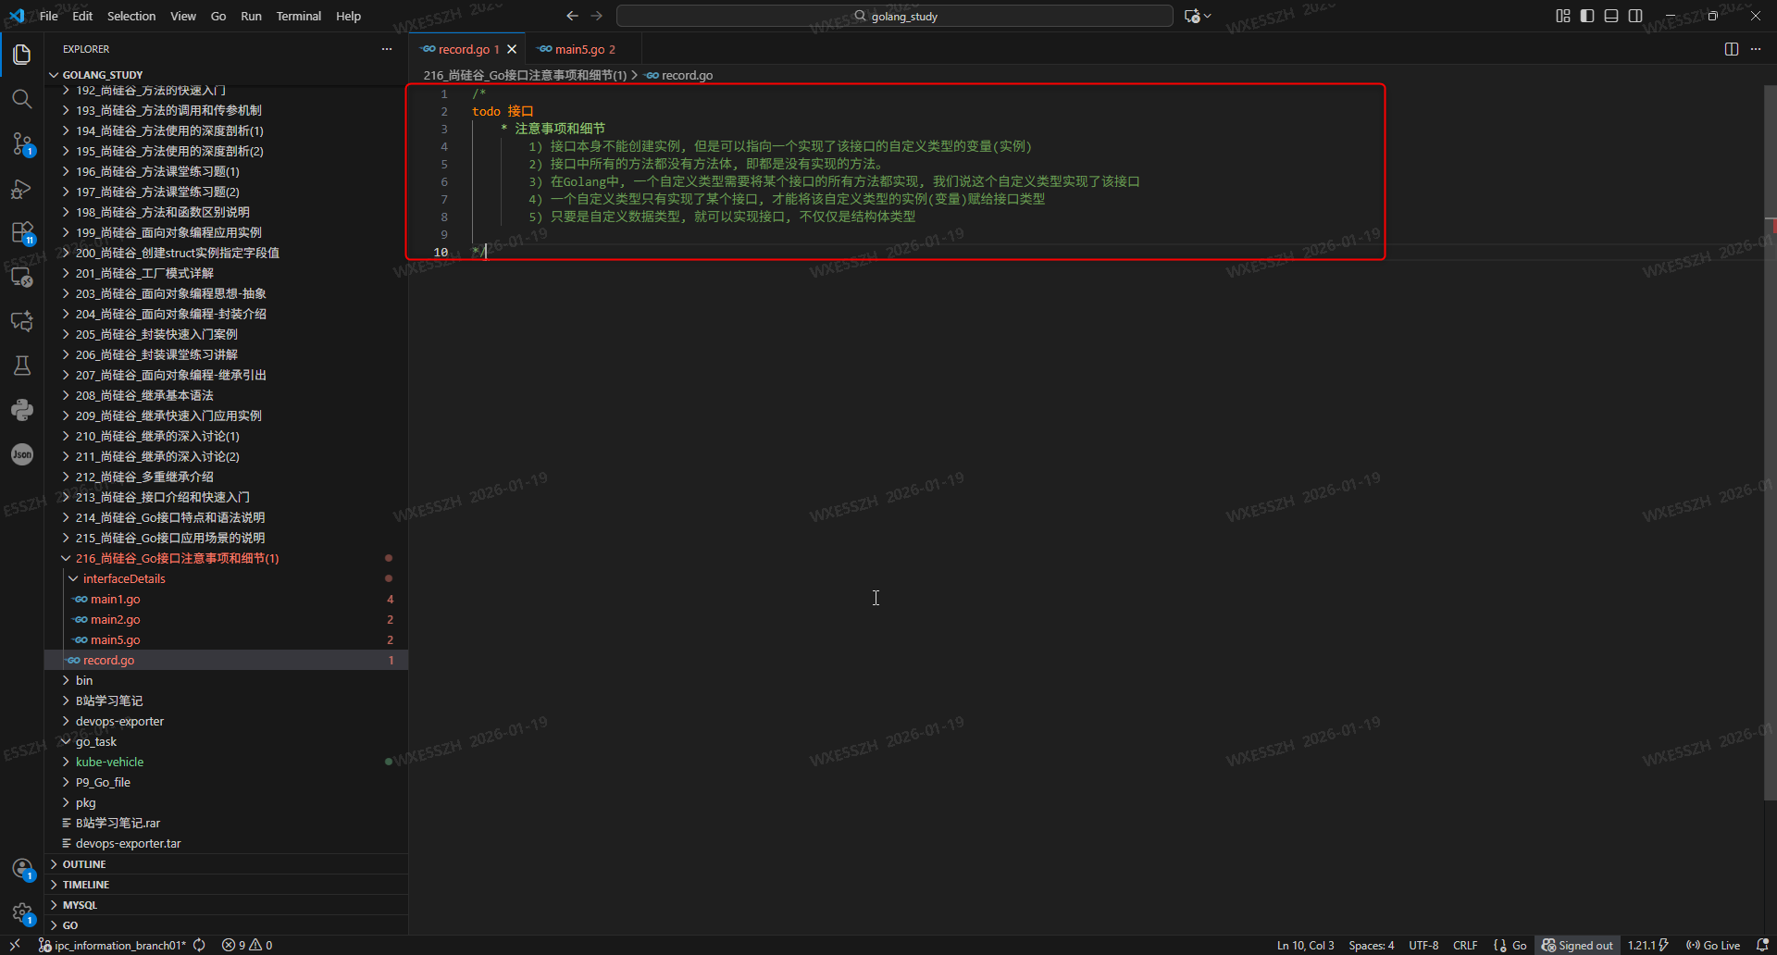The width and height of the screenshot is (1777, 955).
Task: Click branch ipc_information_branch01 in status bar
Action: click(x=112, y=945)
